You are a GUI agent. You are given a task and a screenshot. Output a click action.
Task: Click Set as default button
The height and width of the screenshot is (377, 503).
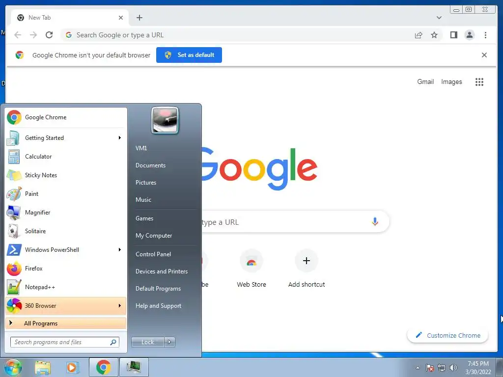[x=189, y=55]
